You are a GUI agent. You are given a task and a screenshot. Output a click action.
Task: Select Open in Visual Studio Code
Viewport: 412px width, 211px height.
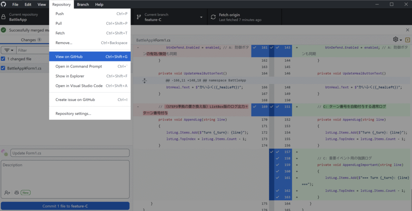click(90, 86)
